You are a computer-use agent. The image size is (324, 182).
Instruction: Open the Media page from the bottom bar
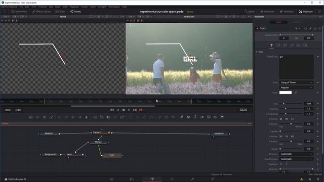pos(111,179)
